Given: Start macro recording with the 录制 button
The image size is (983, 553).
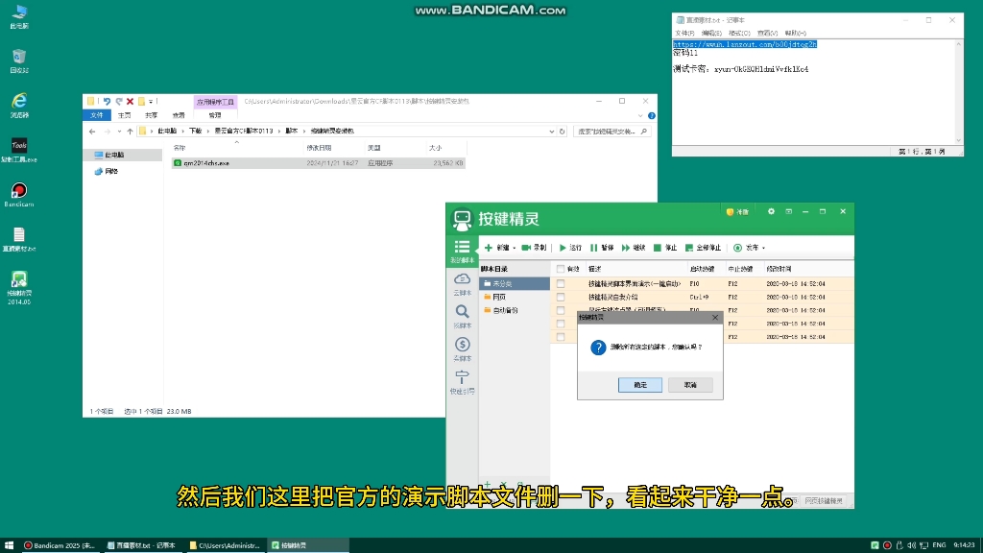Looking at the screenshot, I should tap(531, 247).
